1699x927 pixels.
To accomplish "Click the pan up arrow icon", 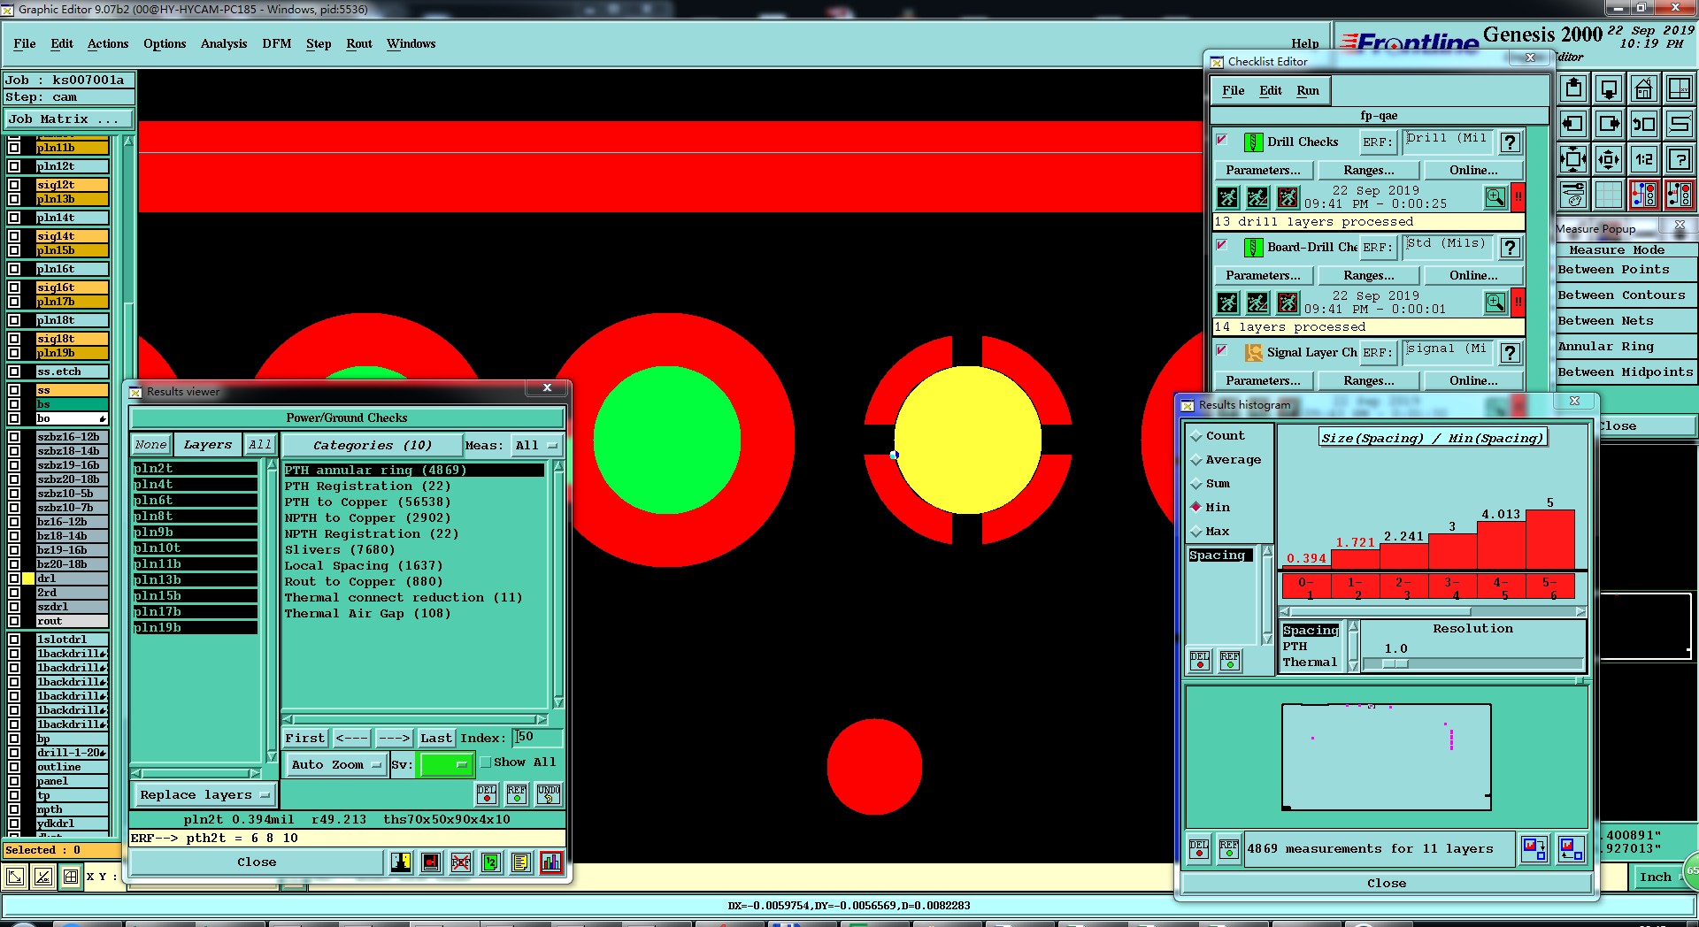I will pyautogui.click(x=1573, y=88).
